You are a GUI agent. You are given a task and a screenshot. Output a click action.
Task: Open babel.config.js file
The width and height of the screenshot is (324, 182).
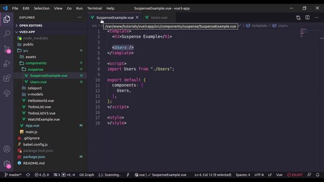[x=51, y=145]
